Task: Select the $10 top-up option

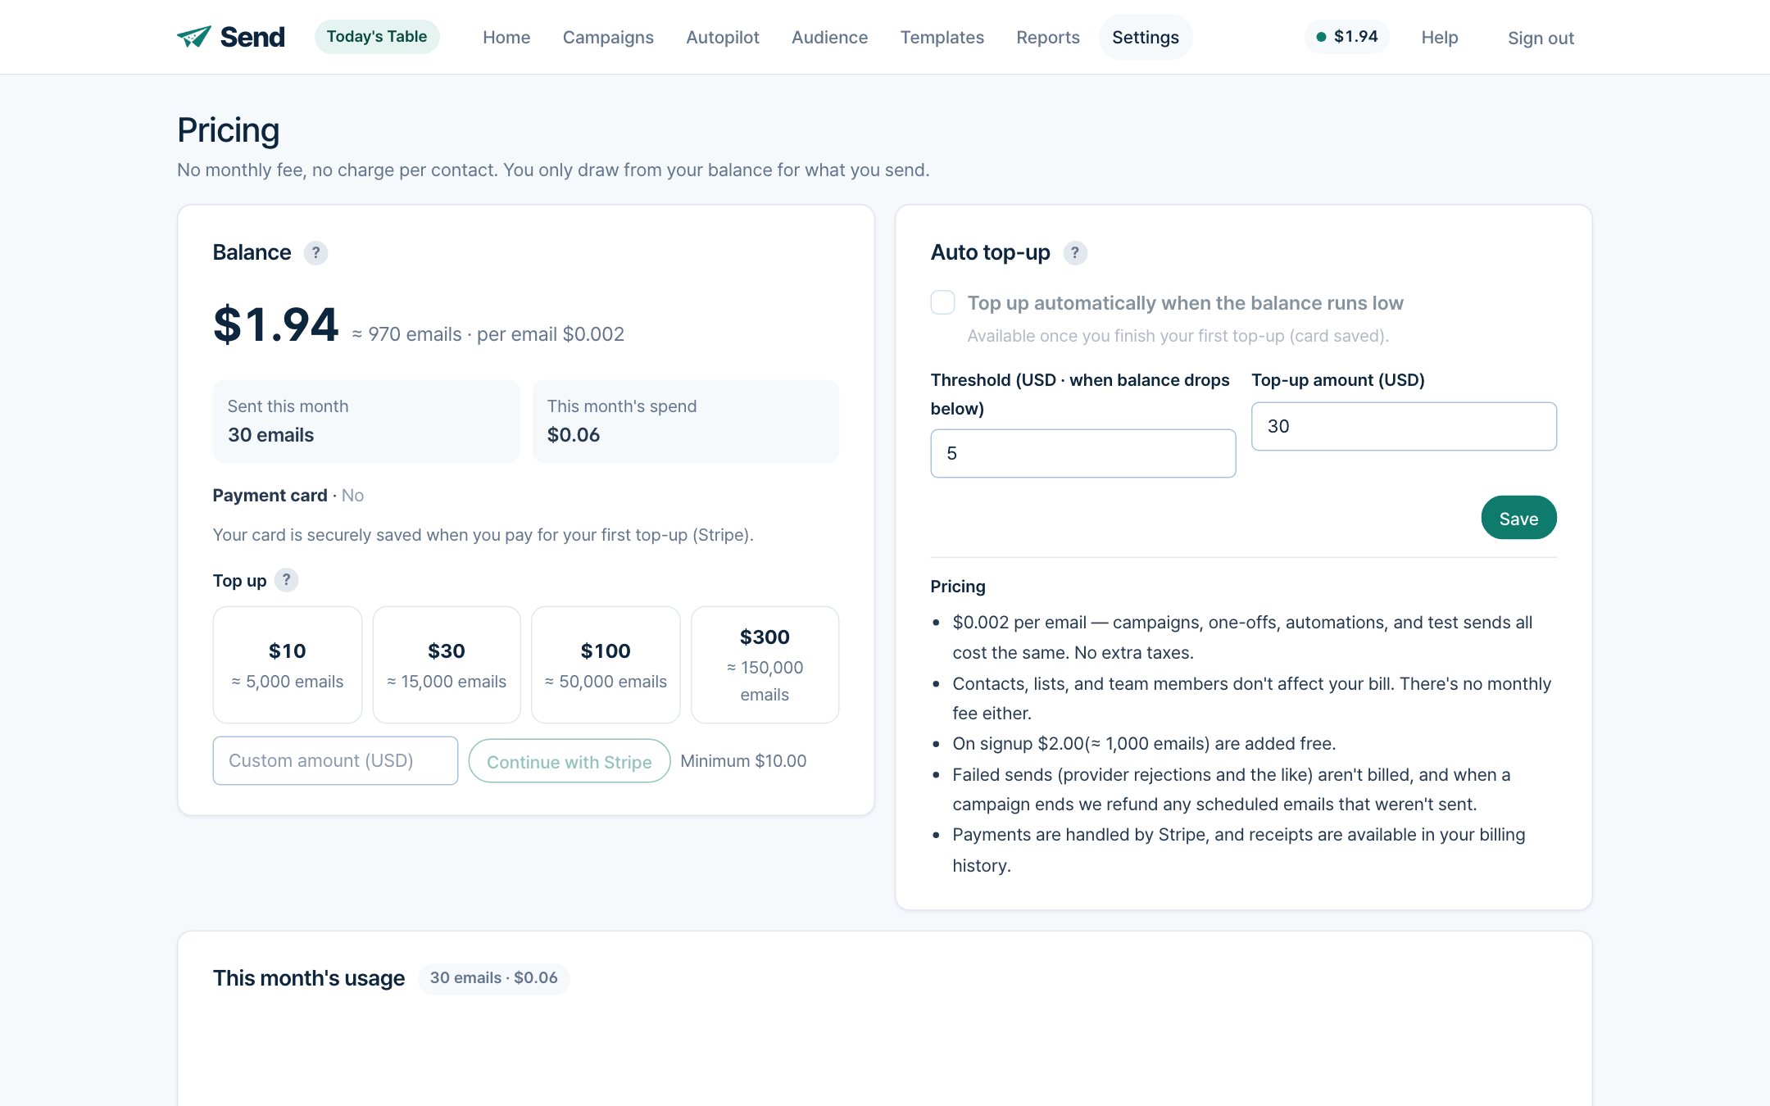Action: pyautogui.click(x=288, y=664)
